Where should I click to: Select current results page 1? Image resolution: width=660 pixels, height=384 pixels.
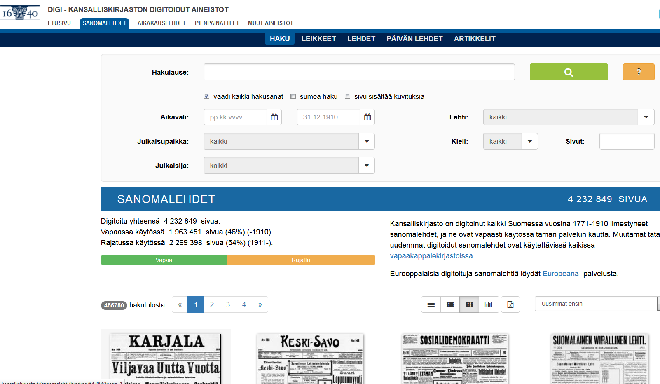[x=196, y=304]
